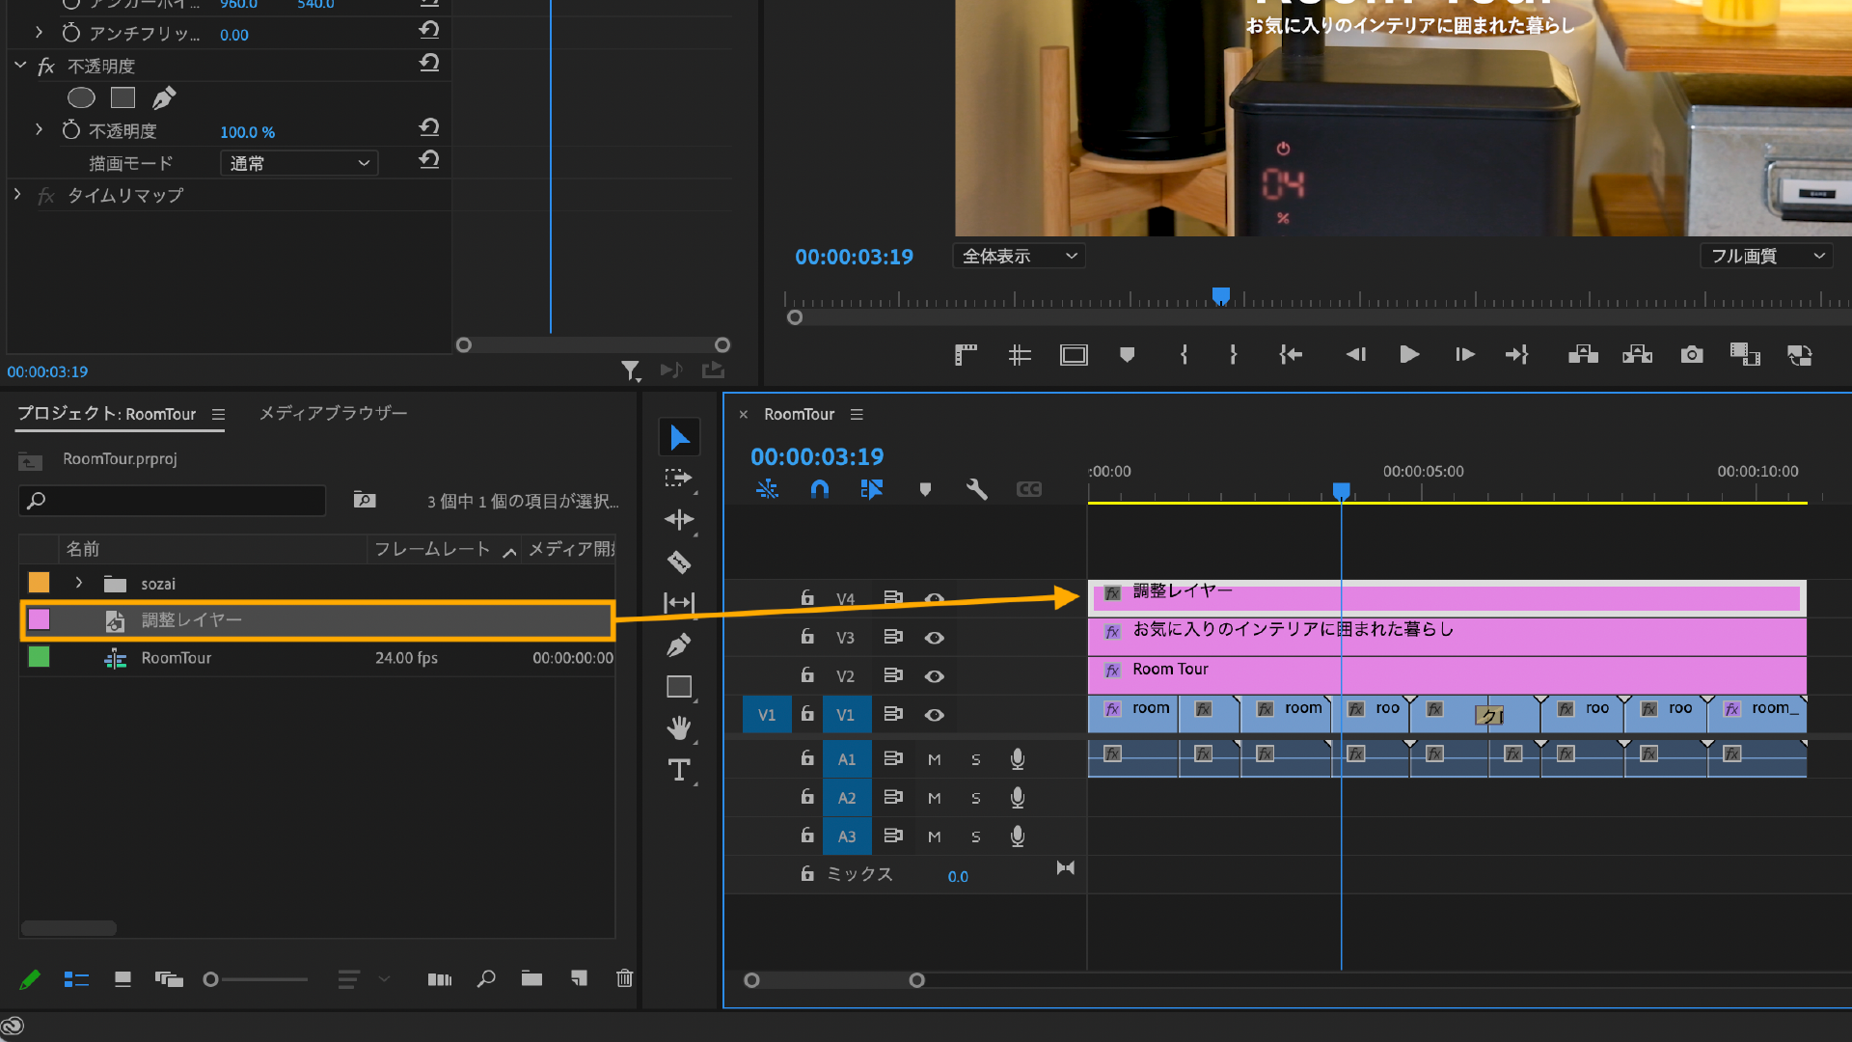Click the Step Forward one frame button
Screen dimensions: 1852x1042
(1464, 355)
